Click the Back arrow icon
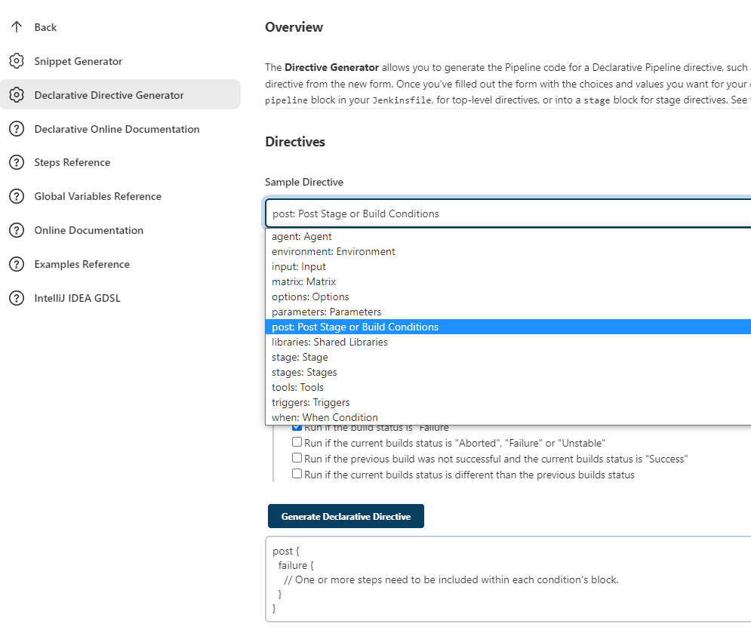 [x=17, y=27]
